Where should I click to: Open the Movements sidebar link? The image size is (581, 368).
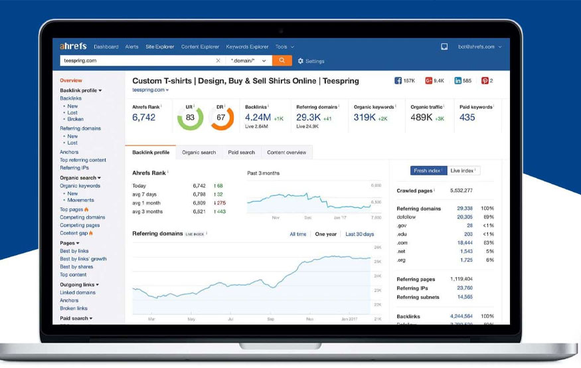coord(81,200)
